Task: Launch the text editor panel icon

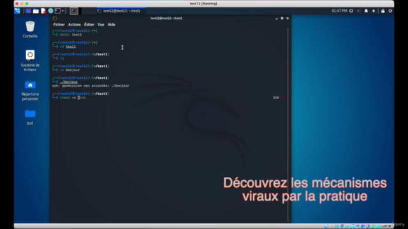Action: coord(43,11)
